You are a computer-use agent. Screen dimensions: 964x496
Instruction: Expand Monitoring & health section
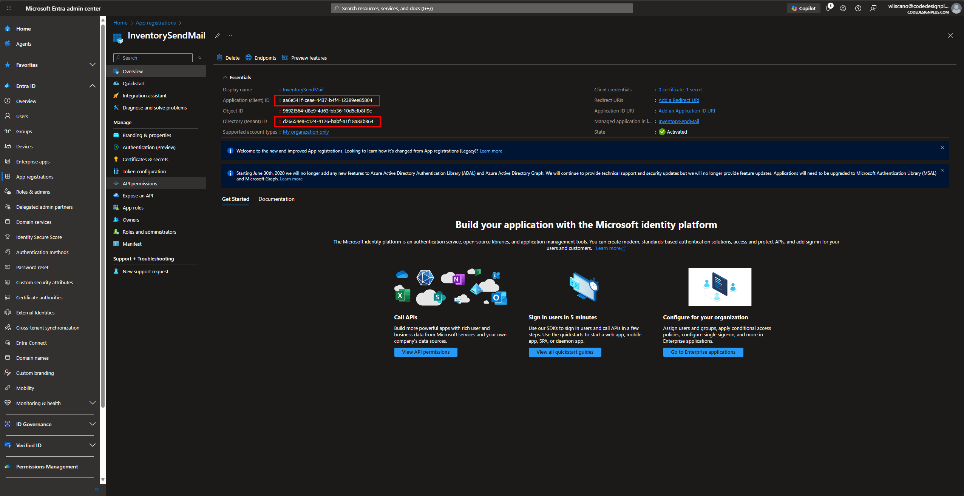pyautogui.click(x=92, y=403)
